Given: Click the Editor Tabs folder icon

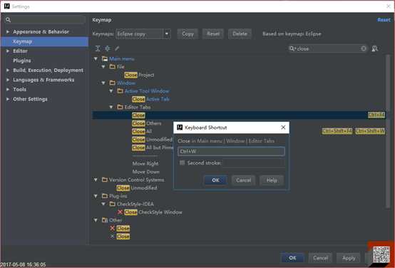Looking at the screenshot, I should [120, 107].
